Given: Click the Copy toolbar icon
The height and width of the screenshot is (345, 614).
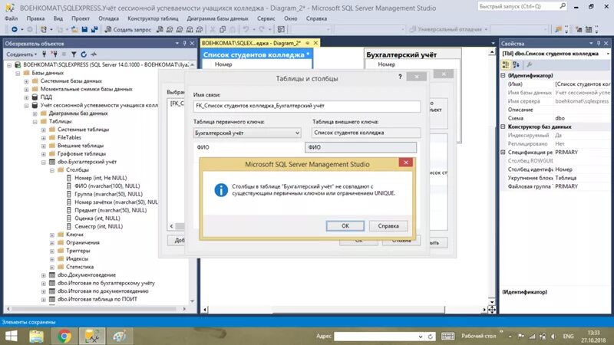Looking at the screenshot, I should click(223, 29).
